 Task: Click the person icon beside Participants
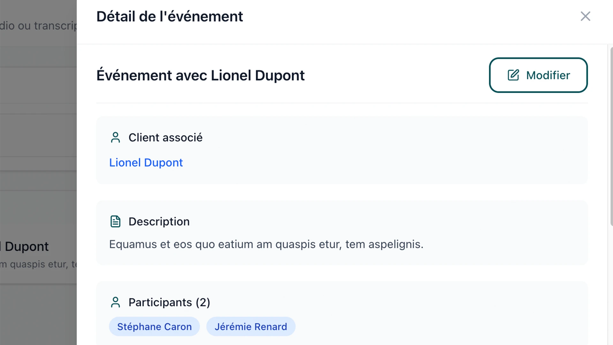pyautogui.click(x=115, y=302)
